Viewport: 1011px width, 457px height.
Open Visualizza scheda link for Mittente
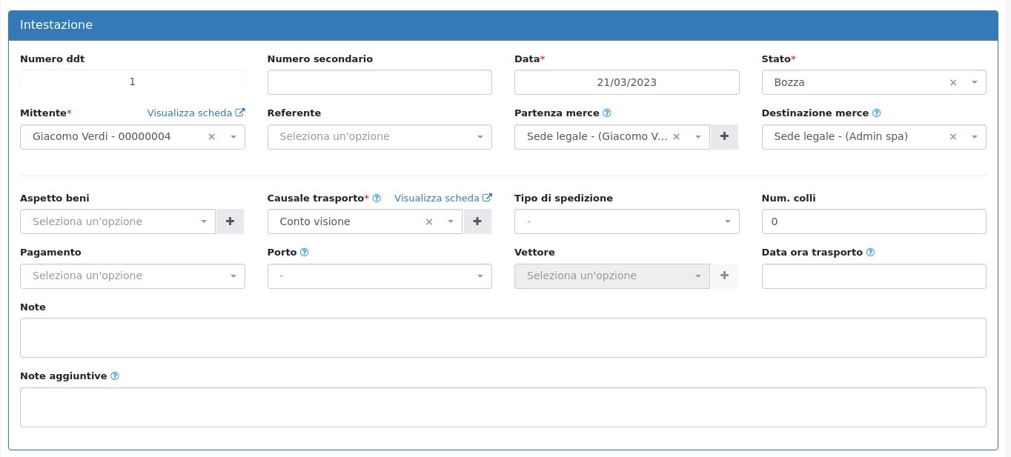coord(196,113)
